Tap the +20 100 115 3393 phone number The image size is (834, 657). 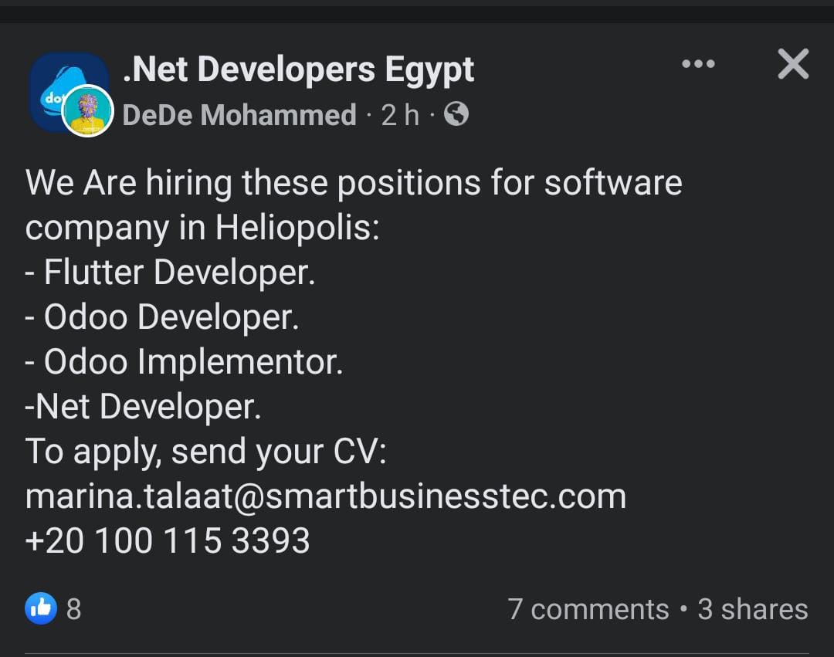168,540
